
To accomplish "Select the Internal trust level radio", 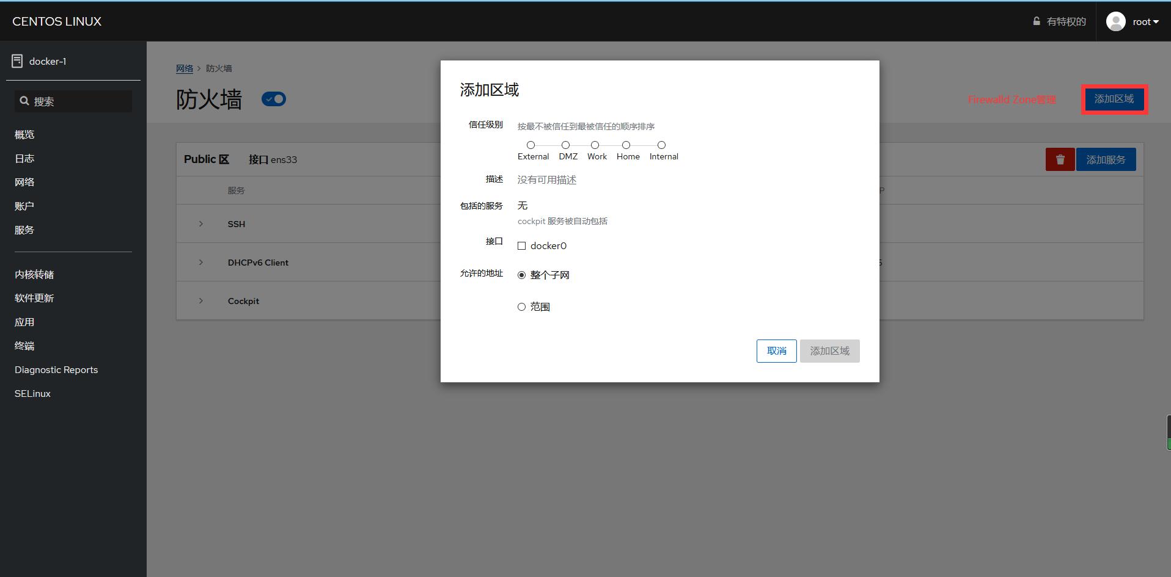I will pos(661,145).
